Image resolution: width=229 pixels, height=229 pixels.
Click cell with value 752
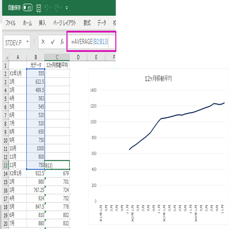tap(57, 198)
